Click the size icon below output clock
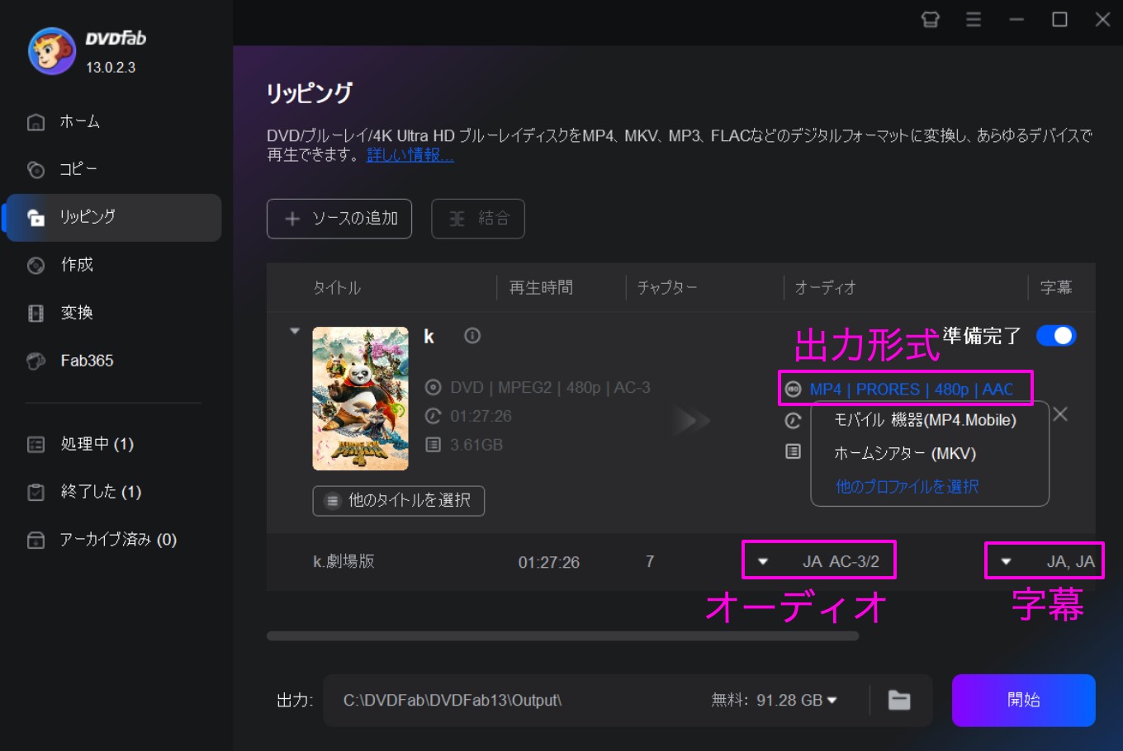This screenshot has width=1123, height=751. pos(793,451)
